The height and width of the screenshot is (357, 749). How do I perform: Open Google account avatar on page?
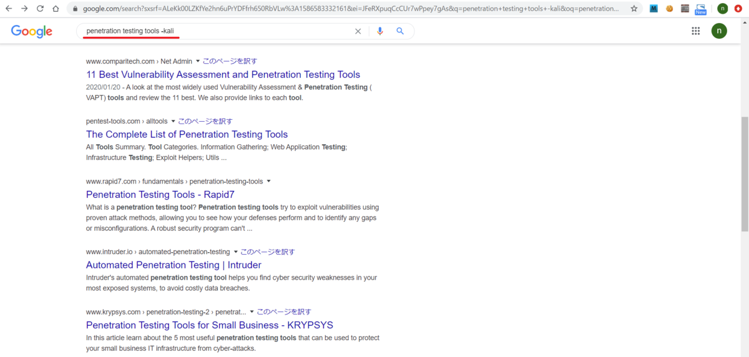tap(719, 31)
